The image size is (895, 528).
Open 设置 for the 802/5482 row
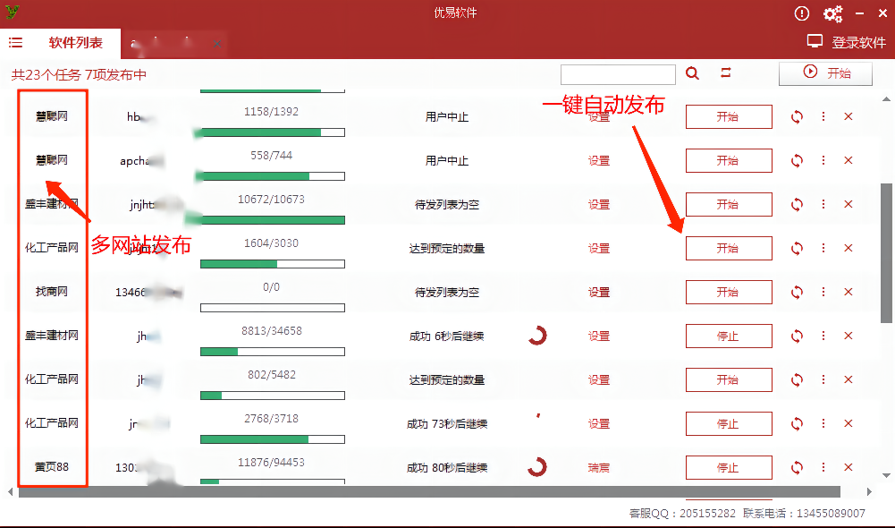(x=599, y=380)
